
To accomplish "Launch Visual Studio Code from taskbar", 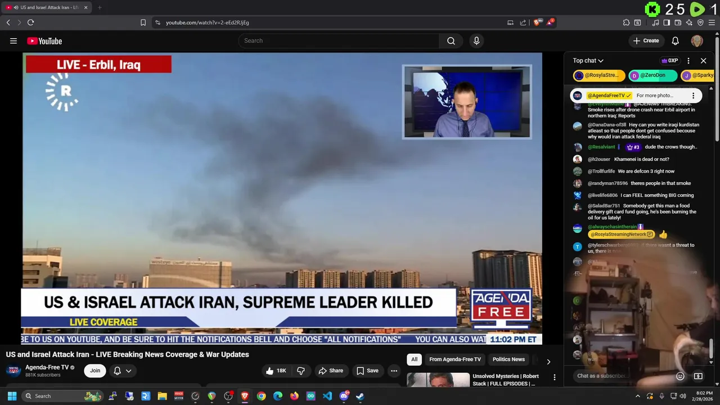I will 327,396.
